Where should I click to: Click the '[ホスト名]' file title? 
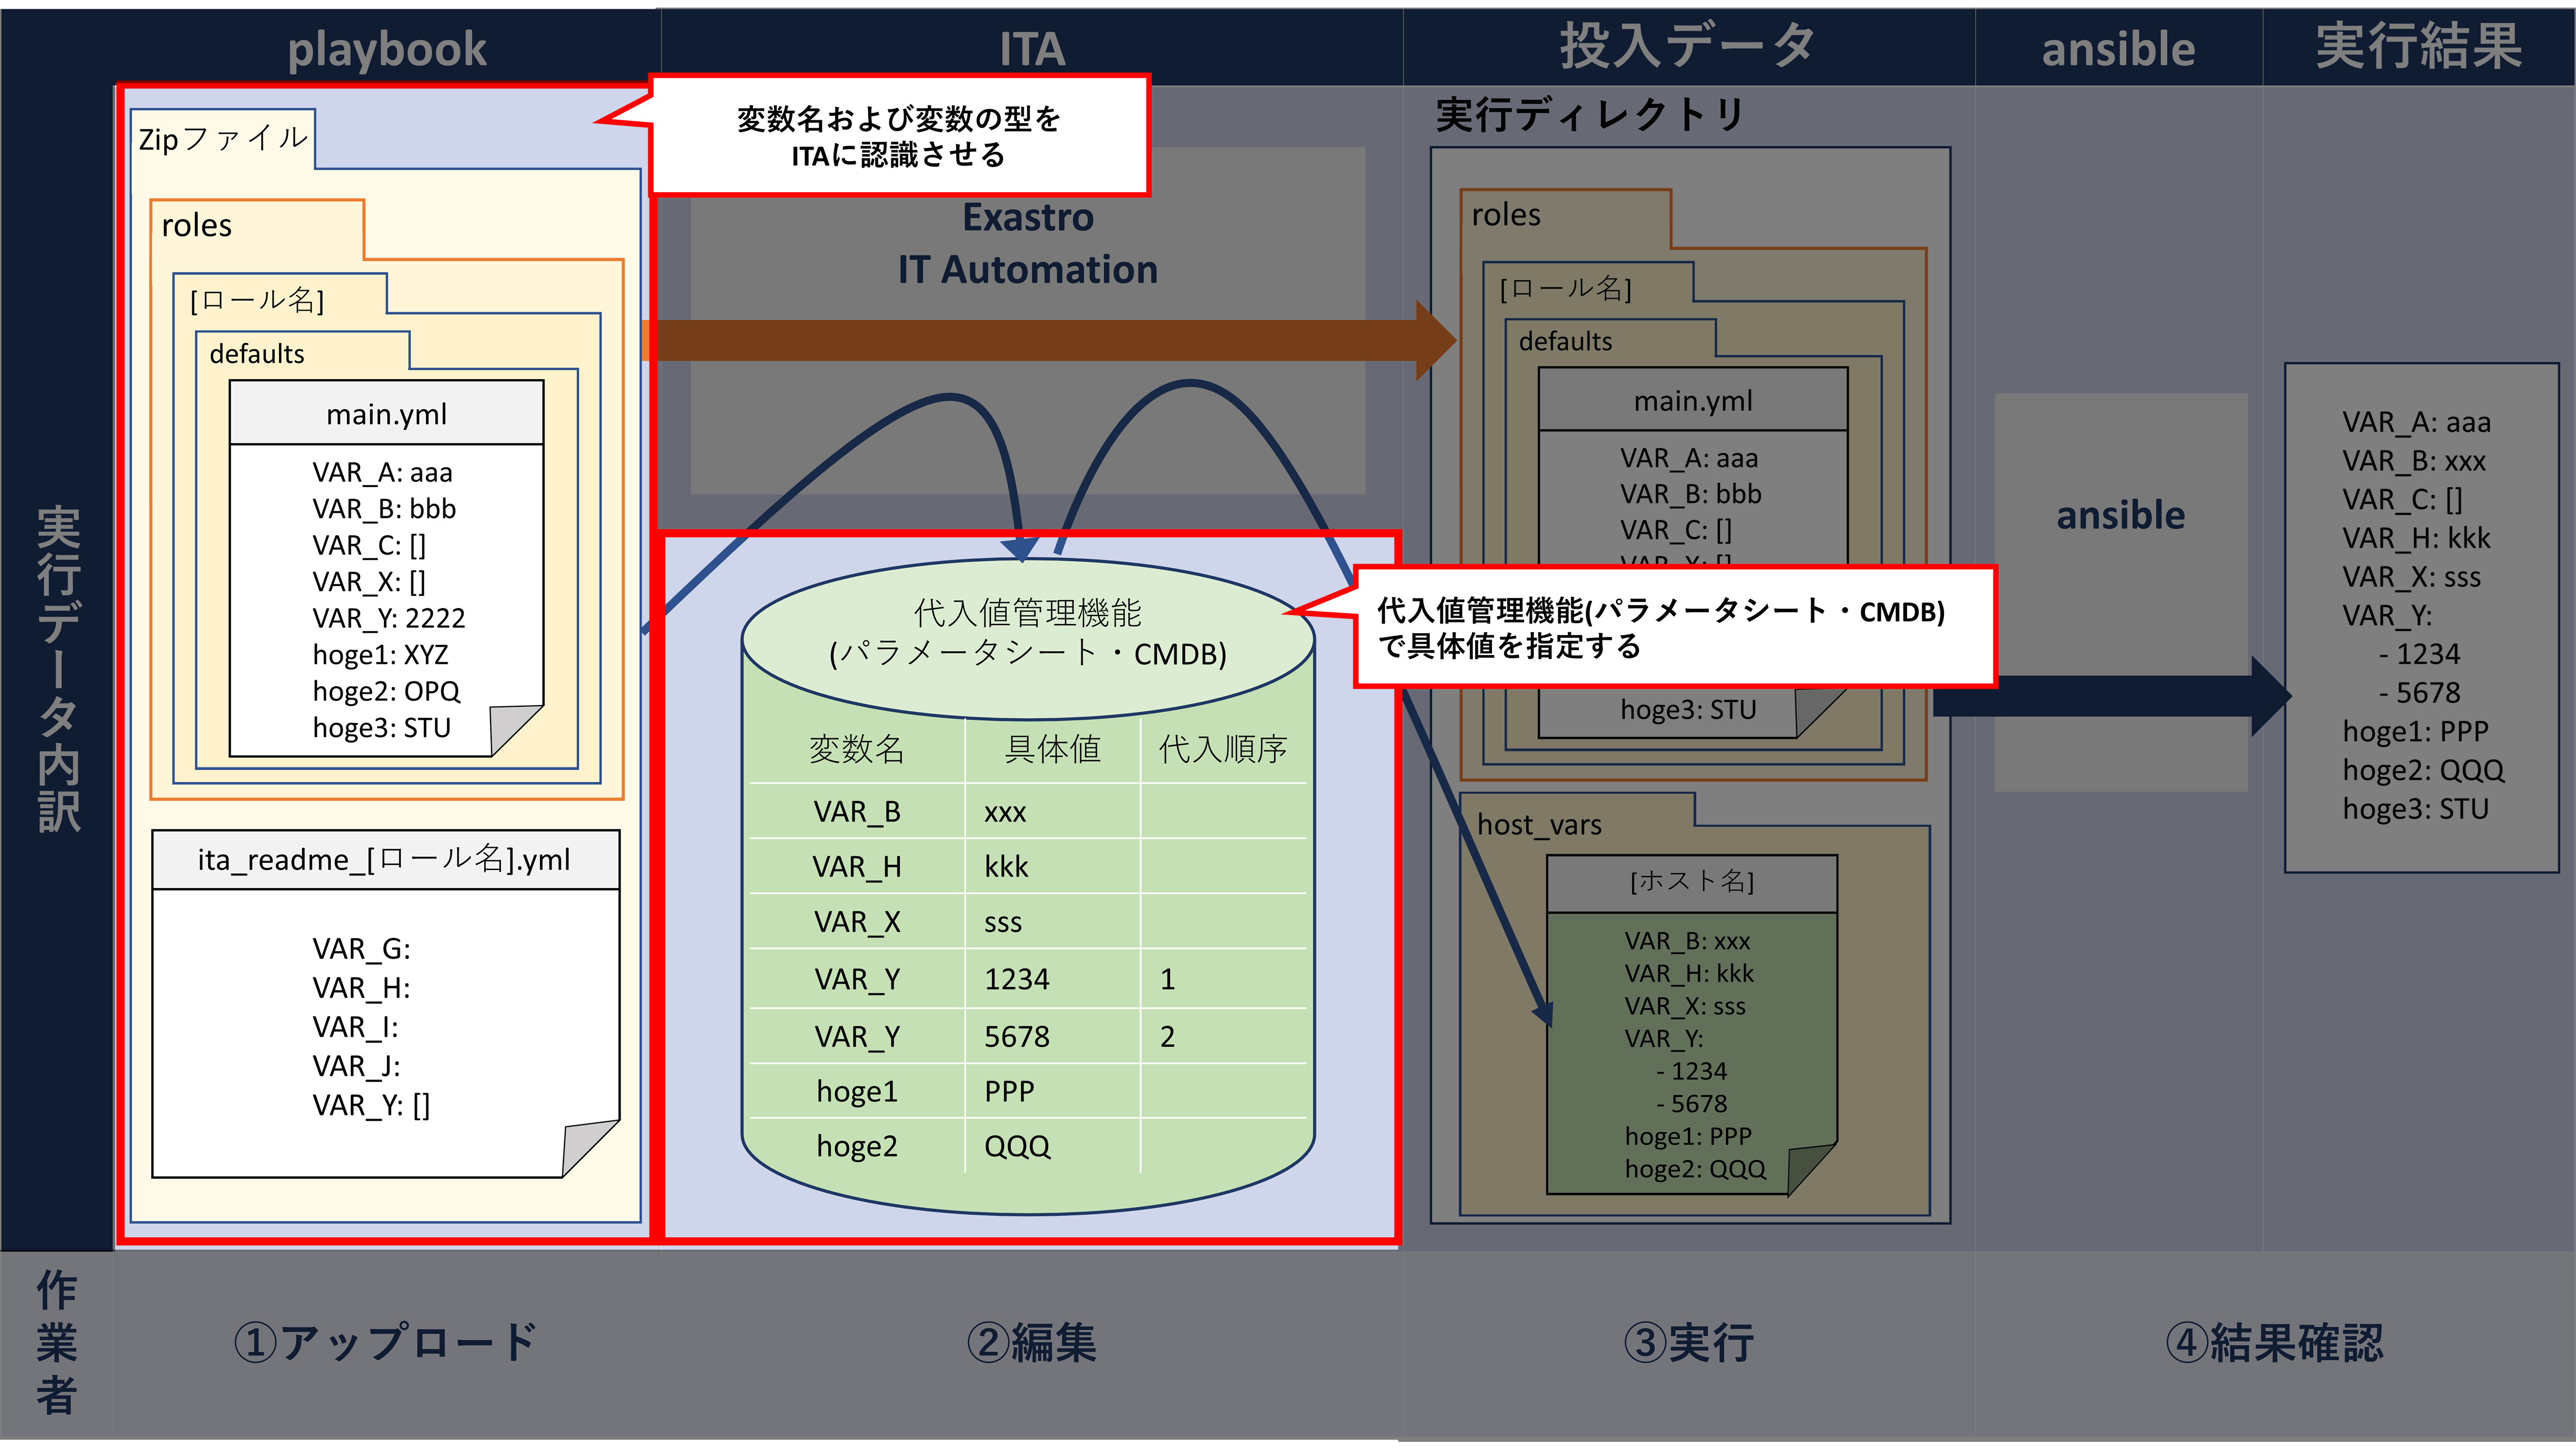(x=1692, y=881)
